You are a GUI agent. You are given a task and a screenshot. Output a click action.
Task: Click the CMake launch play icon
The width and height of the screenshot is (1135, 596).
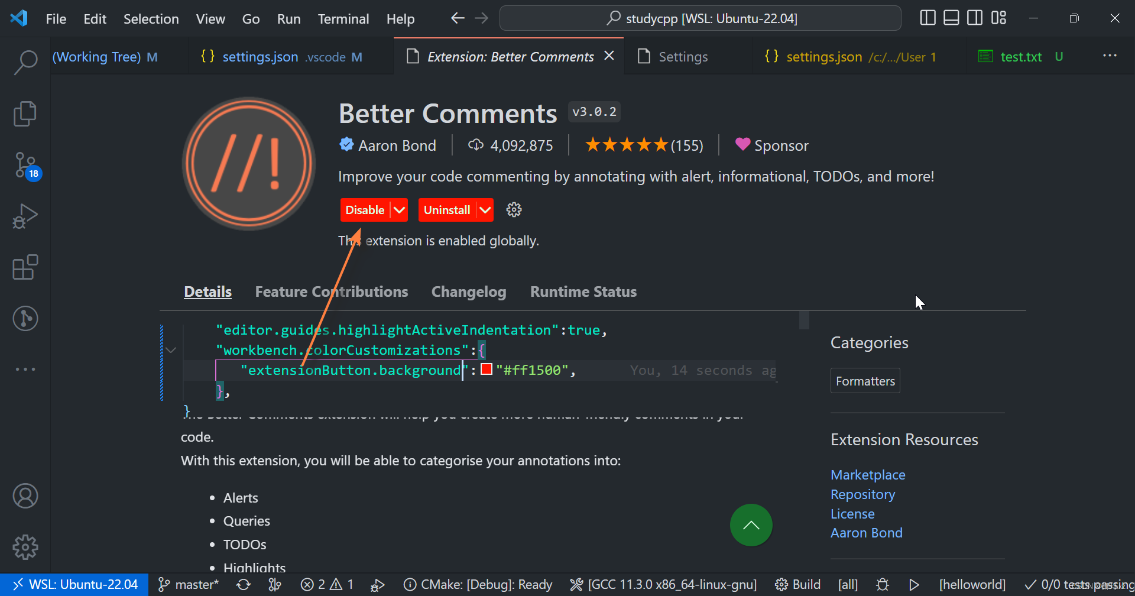(x=914, y=585)
